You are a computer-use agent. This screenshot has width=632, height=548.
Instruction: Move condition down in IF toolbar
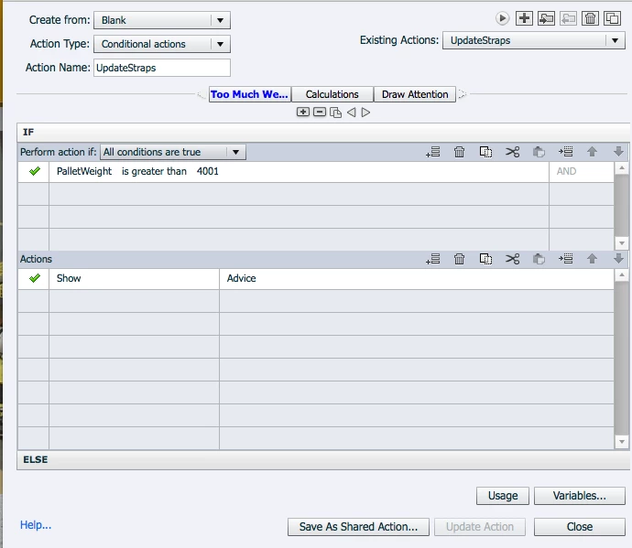pos(618,152)
